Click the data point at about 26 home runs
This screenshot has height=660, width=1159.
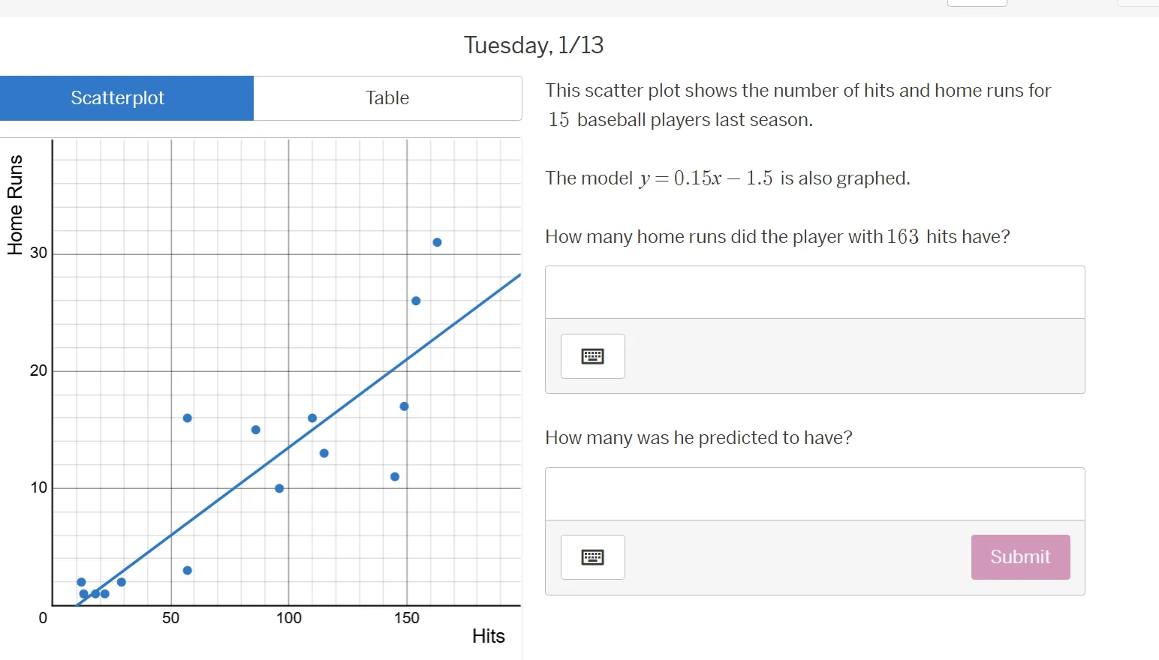[416, 301]
